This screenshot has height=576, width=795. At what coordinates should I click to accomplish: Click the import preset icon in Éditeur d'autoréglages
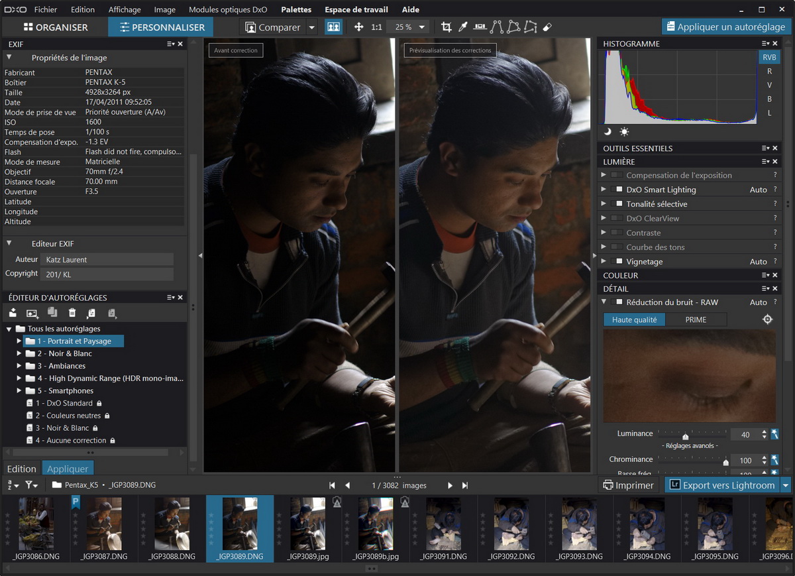(13, 313)
